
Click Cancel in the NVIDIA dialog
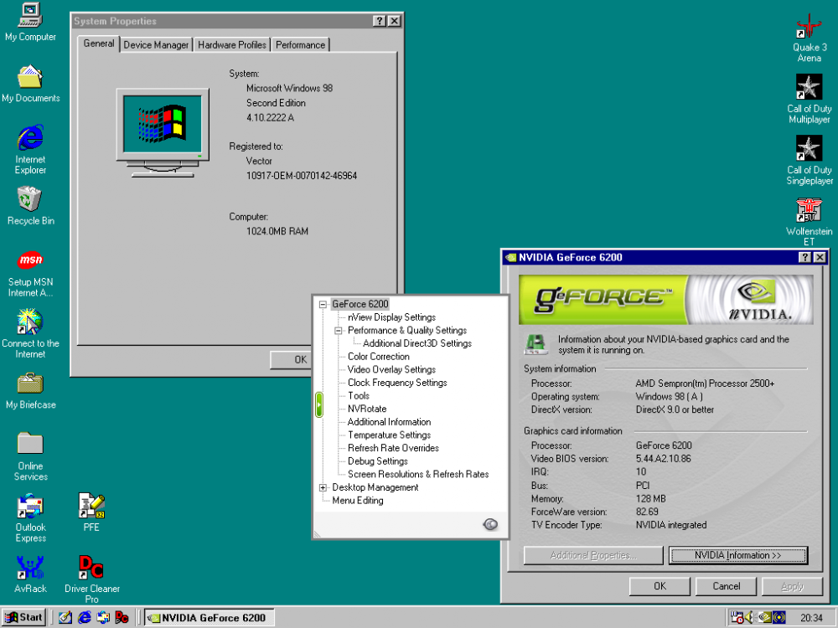pos(727,586)
